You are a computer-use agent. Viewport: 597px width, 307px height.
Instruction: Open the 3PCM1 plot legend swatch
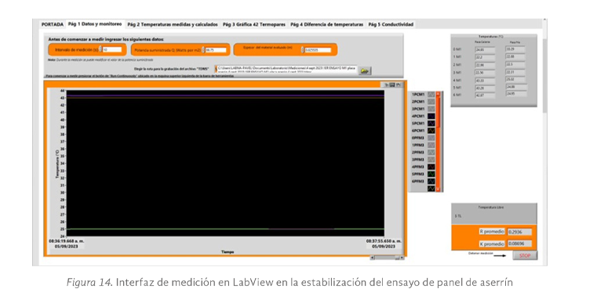point(431,109)
